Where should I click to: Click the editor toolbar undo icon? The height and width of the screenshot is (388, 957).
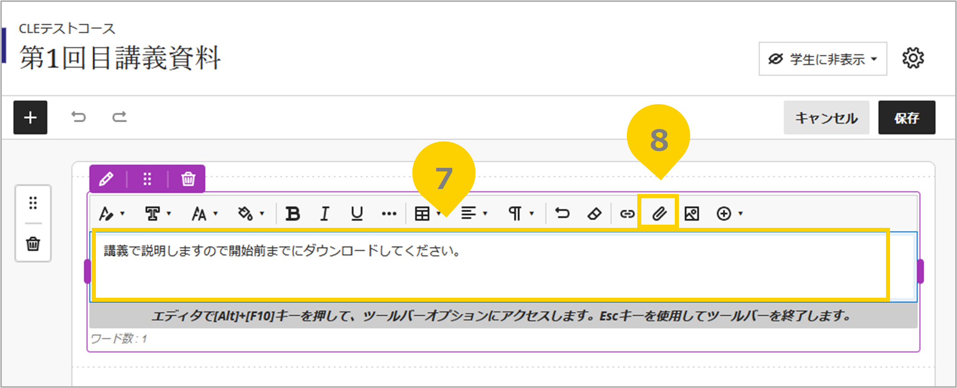click(x=562, y=213)
